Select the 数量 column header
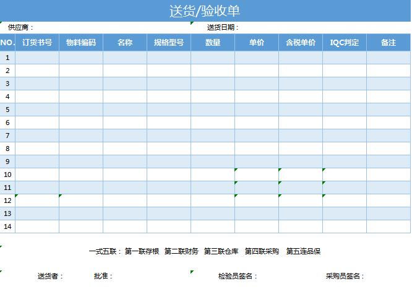 coord(213,43)
